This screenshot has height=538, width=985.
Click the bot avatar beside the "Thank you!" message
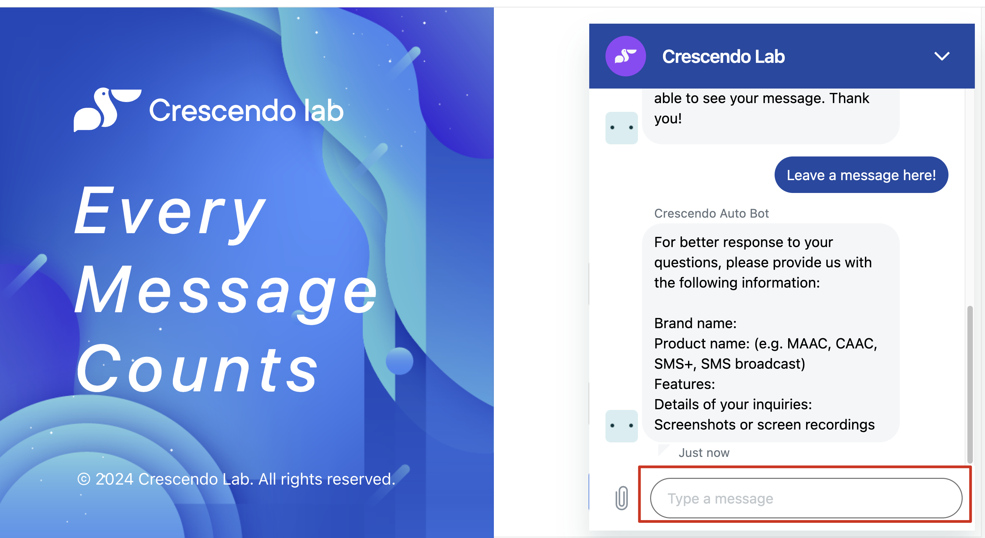click(621, 128)
